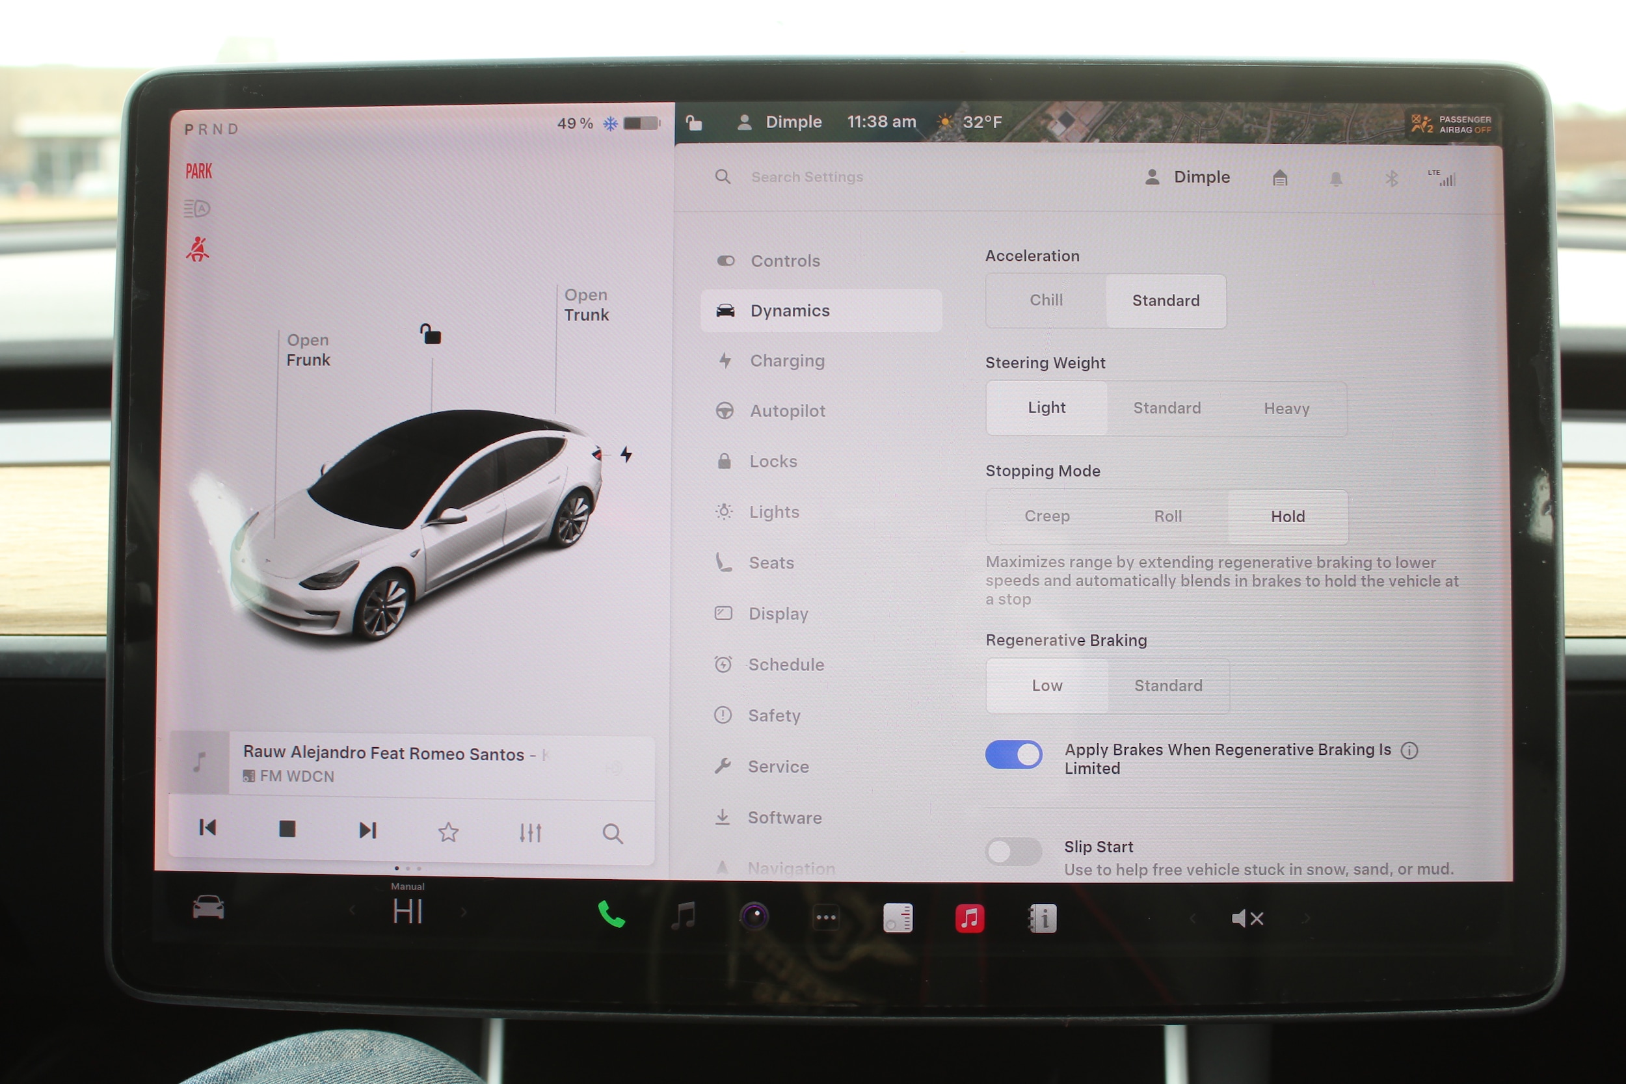Image resolution: width=1626 pixels, height=1084 pixels.
Task: Increase temperature with right arrow
Action: pyautogui.click(x=464, y=913)
